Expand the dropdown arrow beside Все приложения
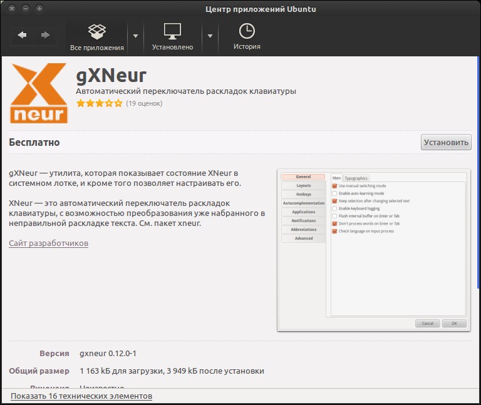Screen dimensions: 481x405 [x=135, y=36]
